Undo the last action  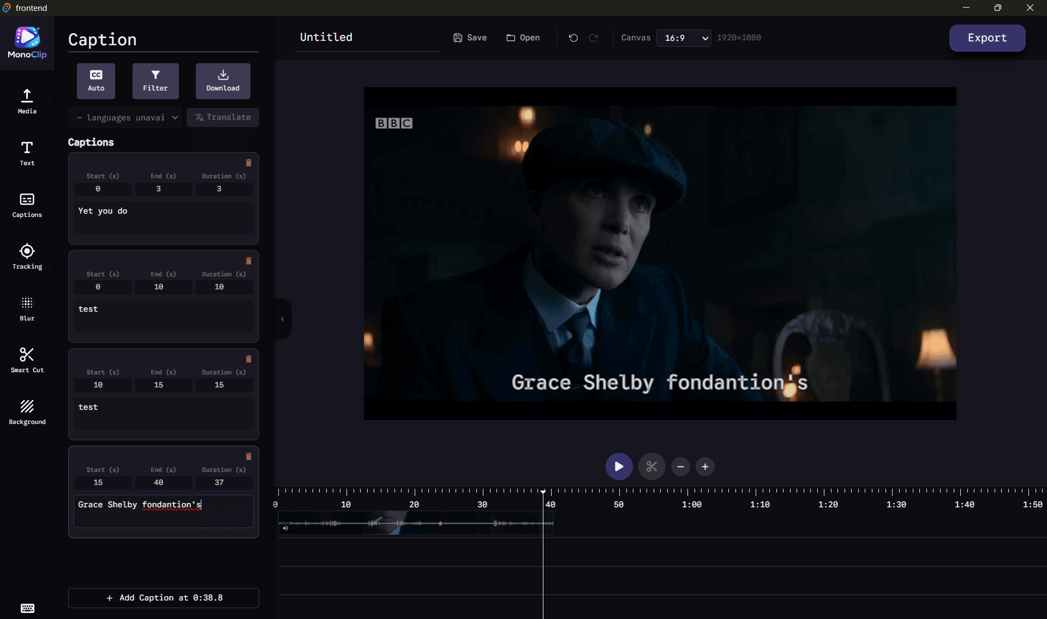click(x=573, y=38)
